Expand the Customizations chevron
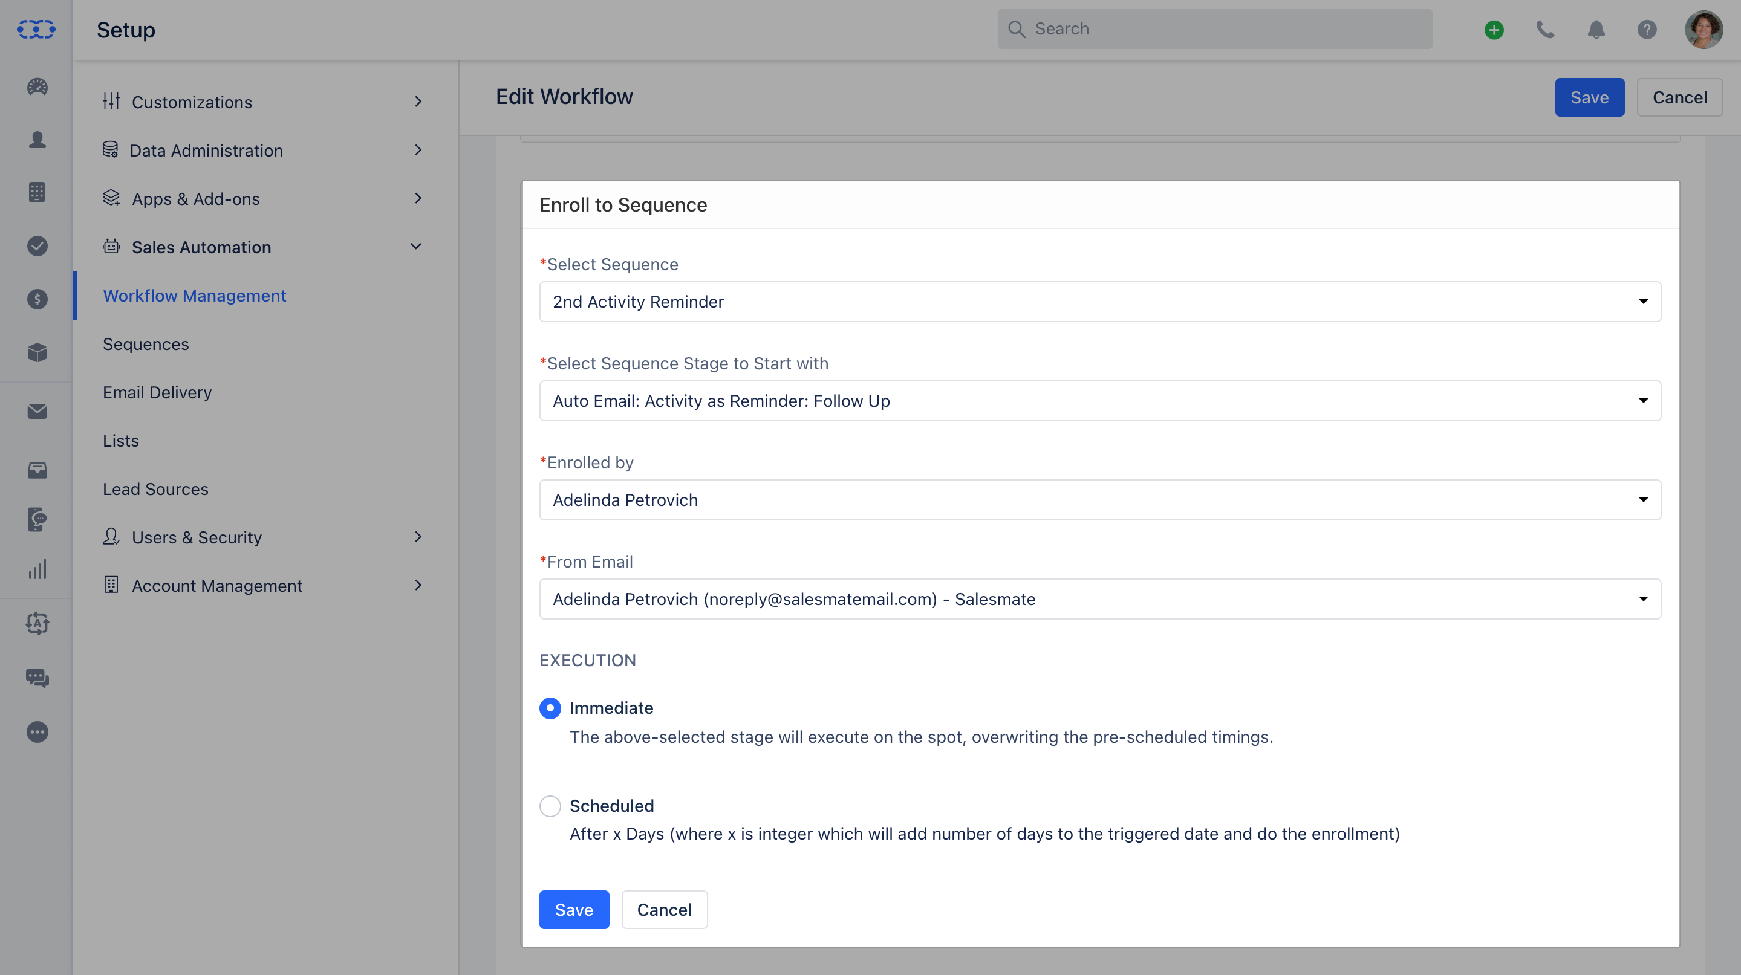Screen dimensions: 1741x975 point(418,102)
